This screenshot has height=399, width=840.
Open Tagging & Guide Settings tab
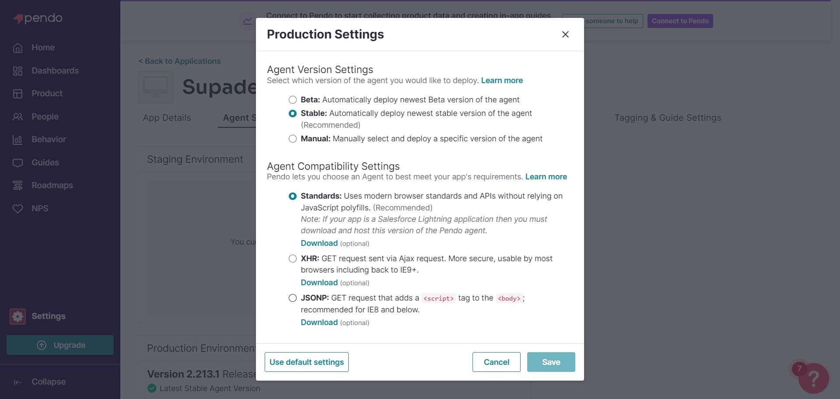667,118
